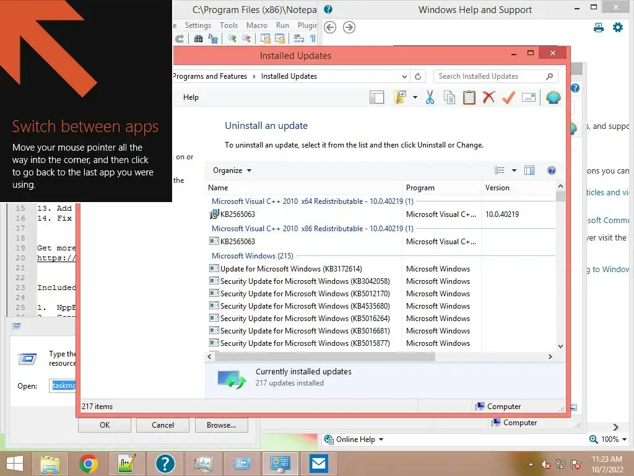Click Browse... in the Run dialog
Screen dimensions: 634x476
221,425
